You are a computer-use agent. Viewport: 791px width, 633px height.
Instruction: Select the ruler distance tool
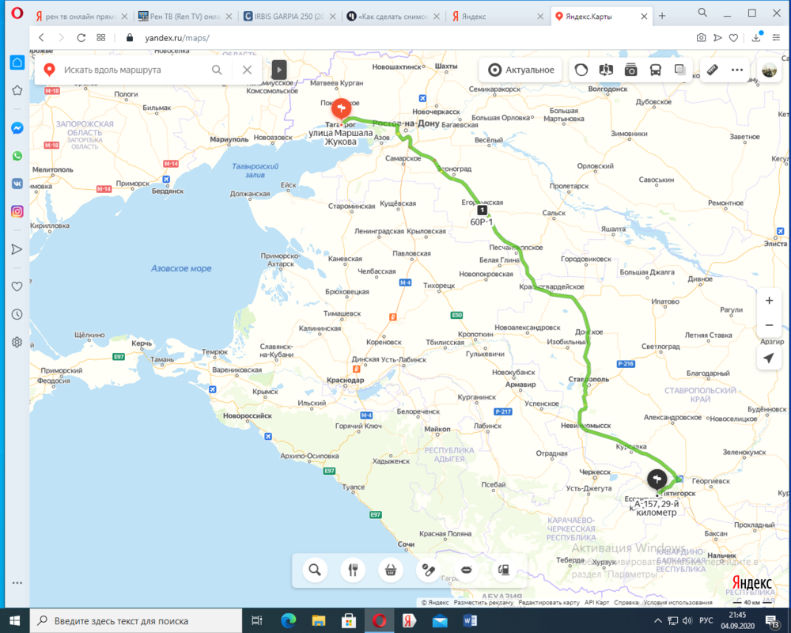[x=713, y=70]
